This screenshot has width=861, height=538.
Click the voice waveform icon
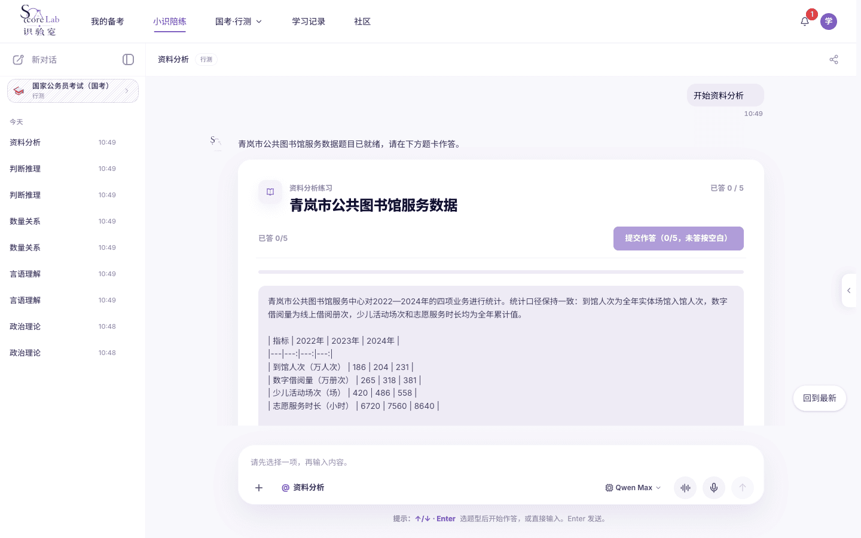pos(685,488)
